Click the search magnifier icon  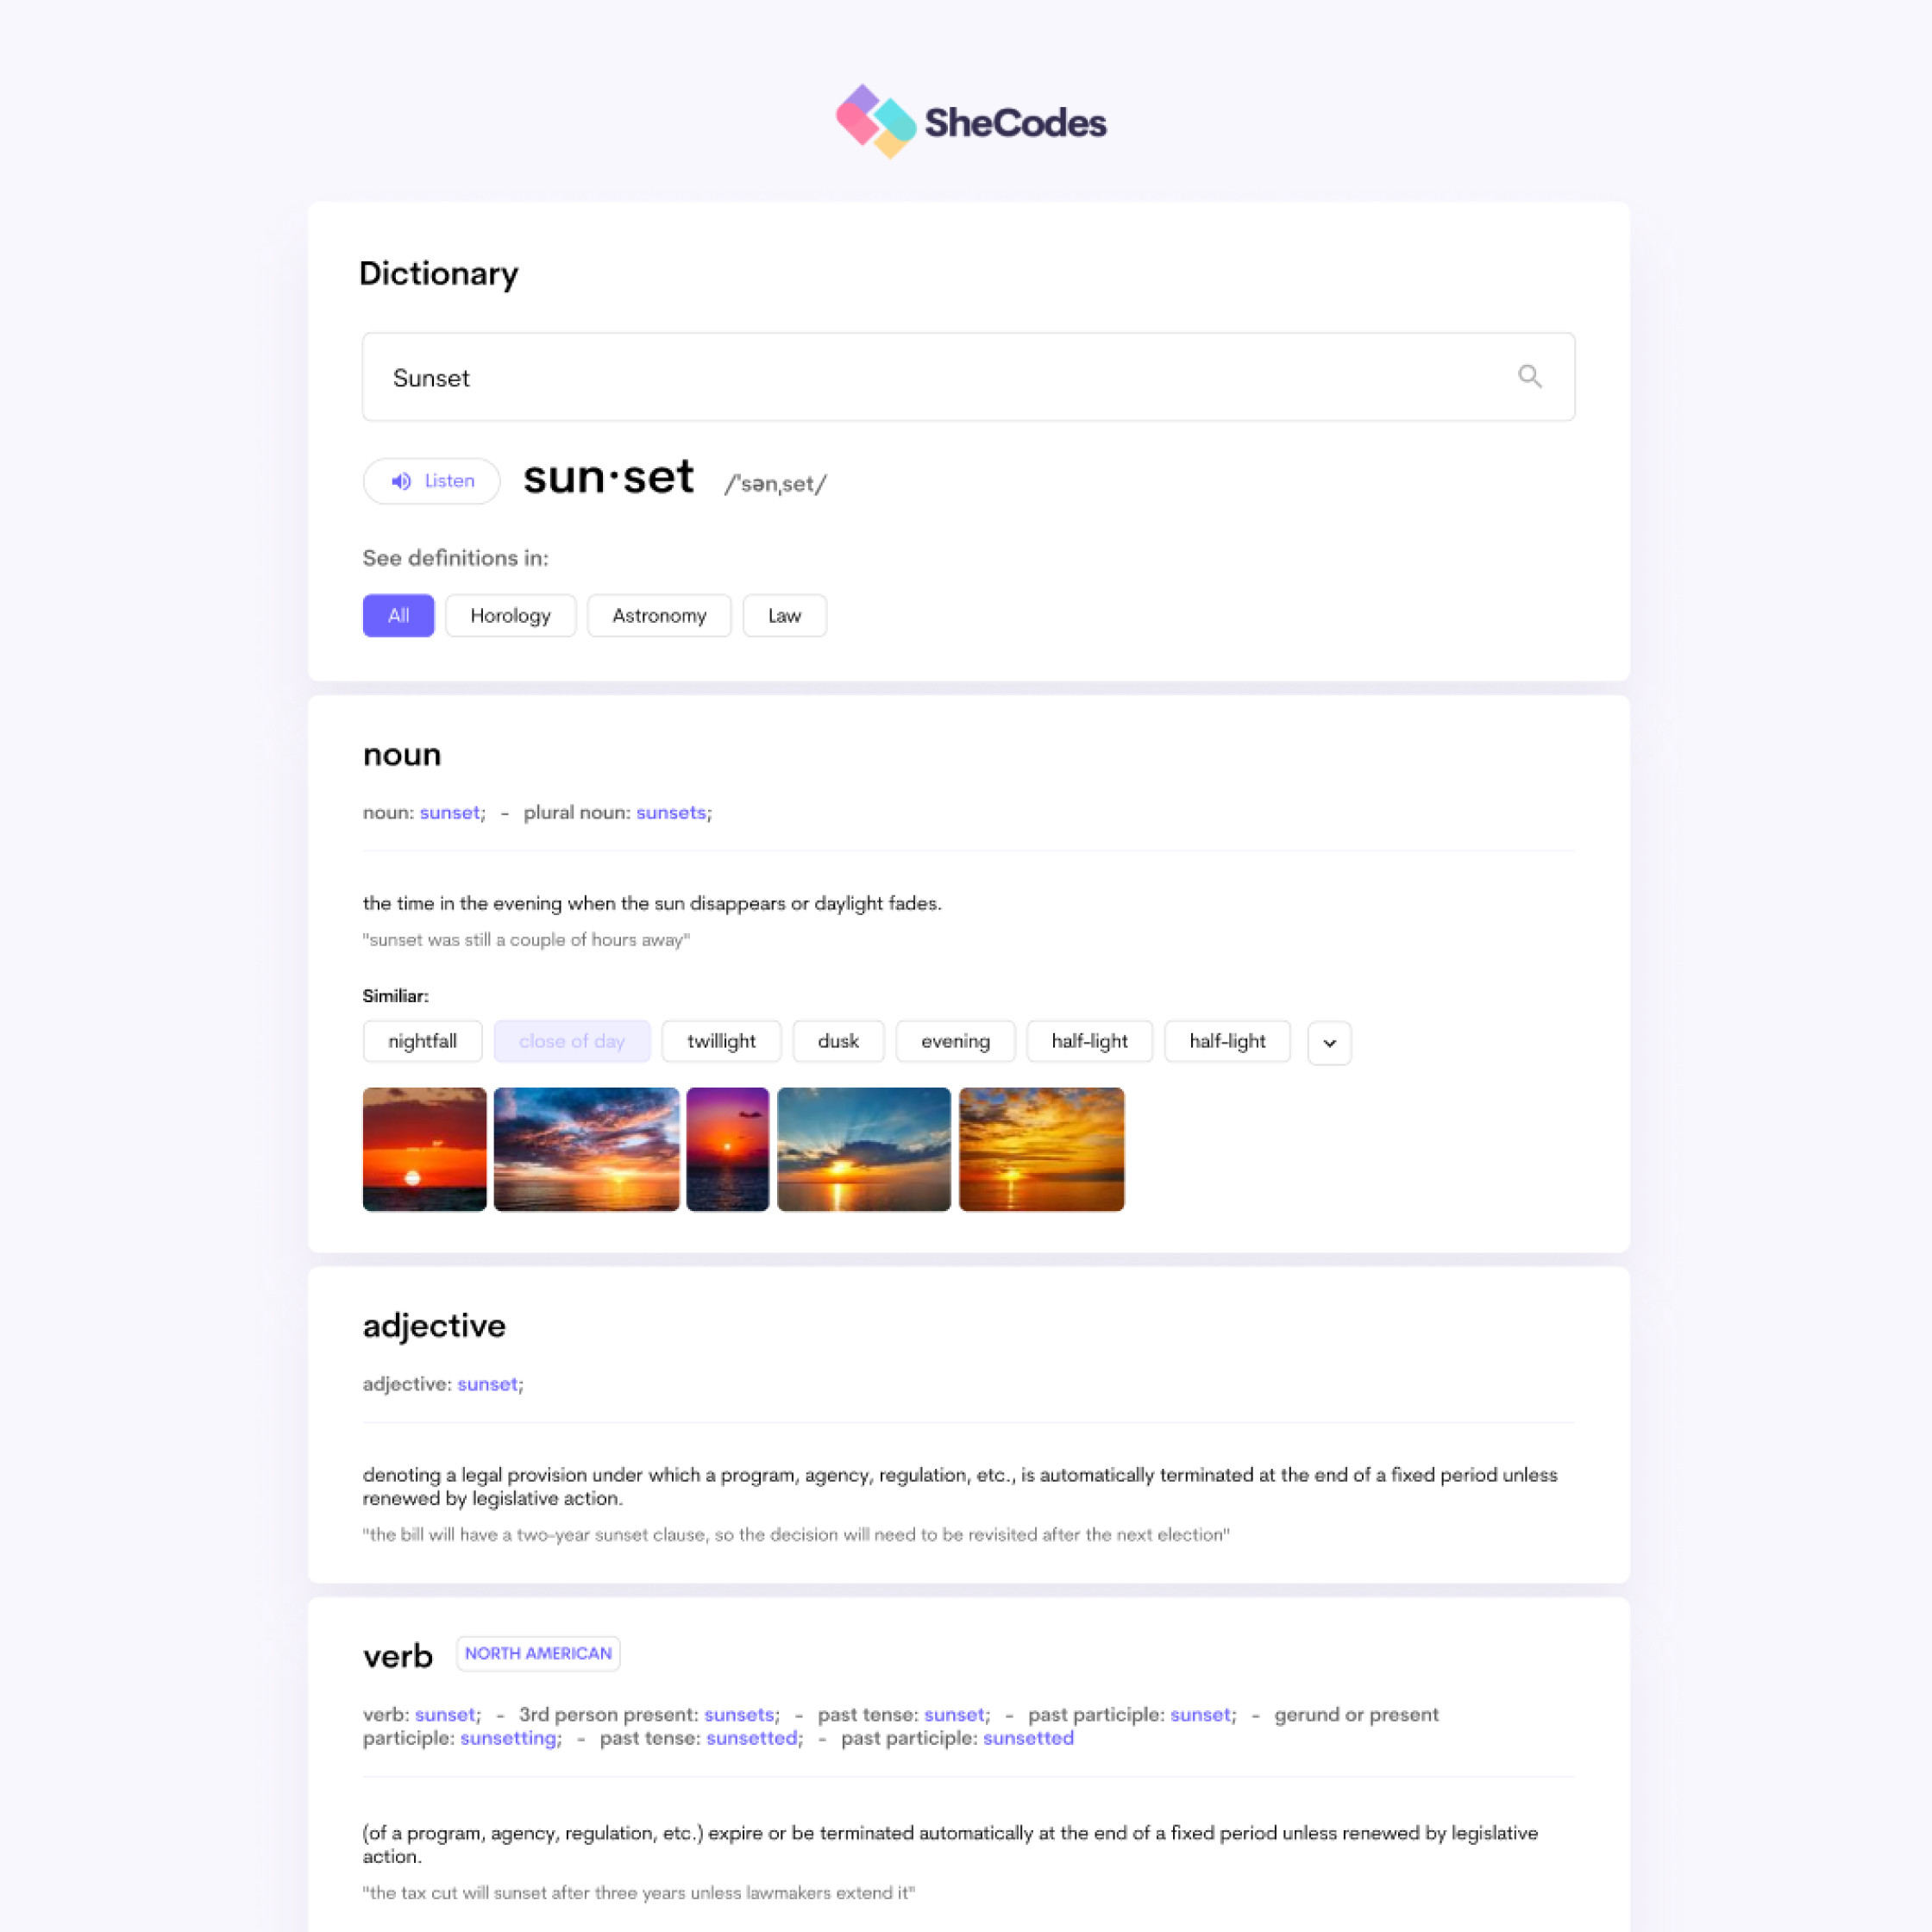click(1528, 377)
